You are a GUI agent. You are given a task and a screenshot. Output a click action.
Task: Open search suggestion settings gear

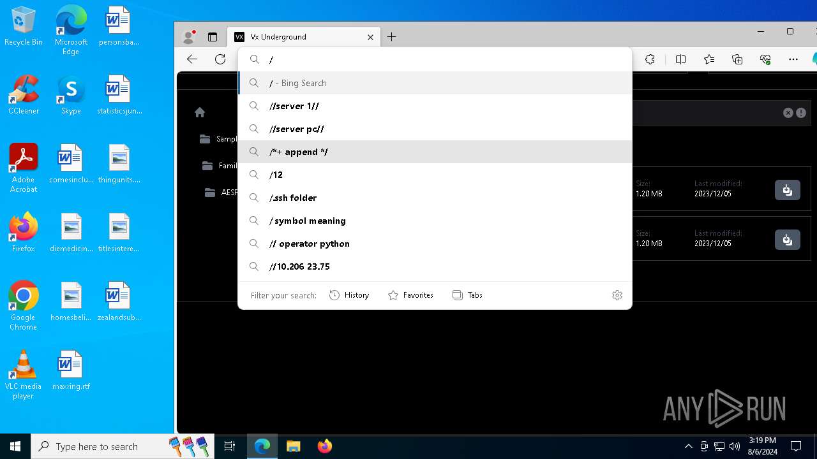point(617,295)
